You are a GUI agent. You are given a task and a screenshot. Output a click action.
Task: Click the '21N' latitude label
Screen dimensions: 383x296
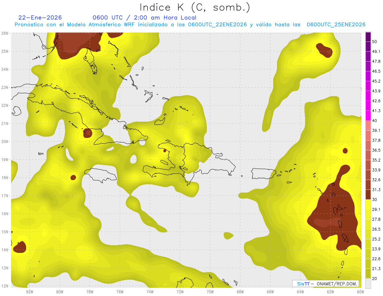pyautogui.click(x=4, y=124)
